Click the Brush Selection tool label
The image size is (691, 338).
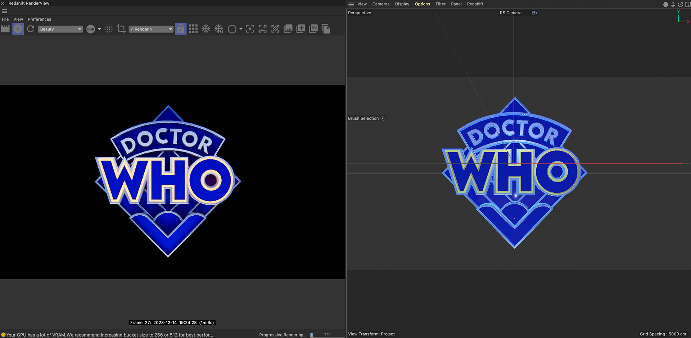point(363,118)
